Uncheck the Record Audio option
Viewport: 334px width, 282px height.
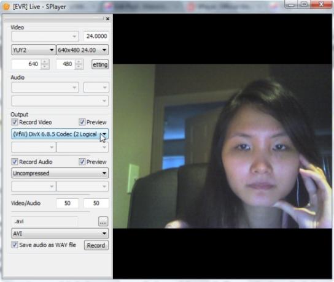(x=15, y=162)
